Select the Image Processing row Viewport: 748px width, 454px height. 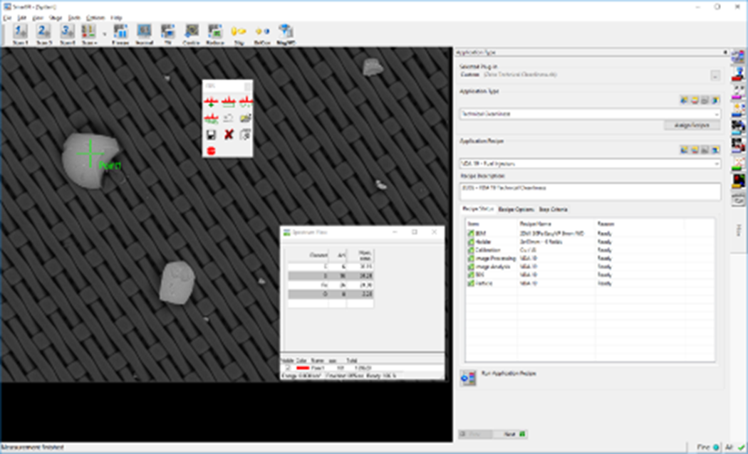[x=590, y=259]
